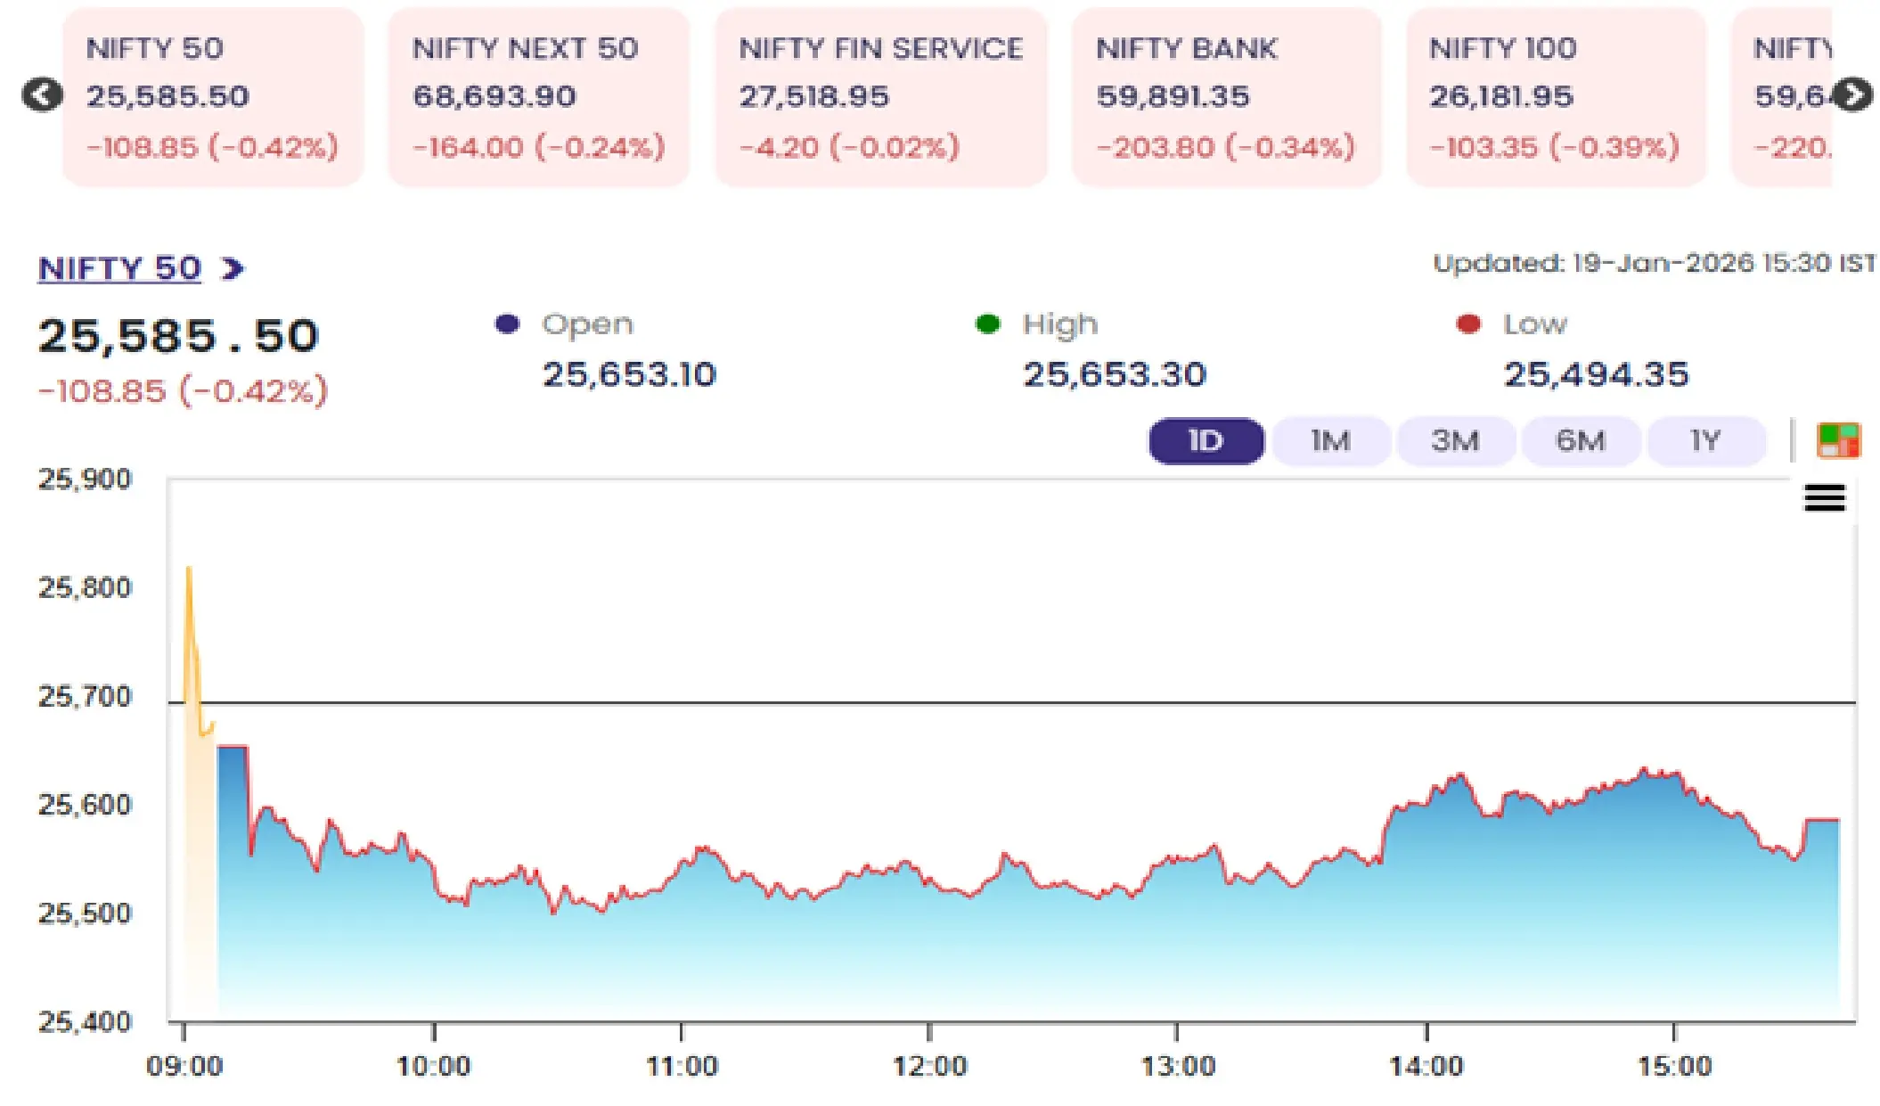Click the right carousel arrow icon
This screenshot has width=1880, height=1106.
(1853, 95)
